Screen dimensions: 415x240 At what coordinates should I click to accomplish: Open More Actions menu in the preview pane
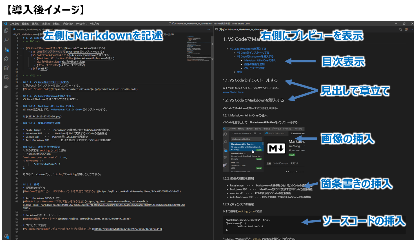point(412,29)
